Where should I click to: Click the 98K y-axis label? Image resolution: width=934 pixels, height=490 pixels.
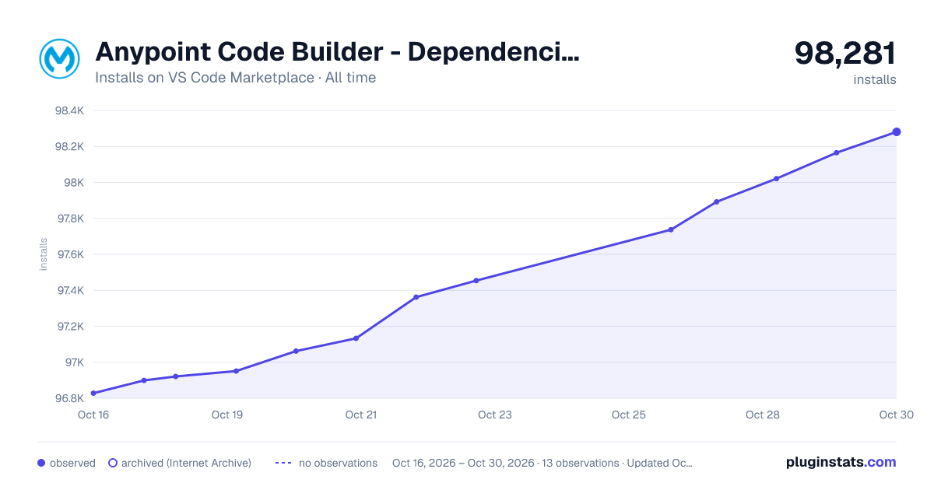click(74, 183)
